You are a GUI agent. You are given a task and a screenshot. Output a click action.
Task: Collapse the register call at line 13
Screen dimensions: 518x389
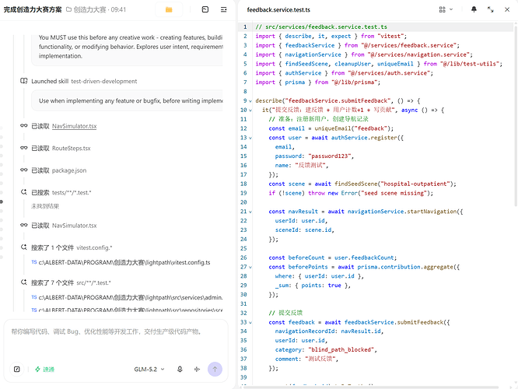point(250,138)
